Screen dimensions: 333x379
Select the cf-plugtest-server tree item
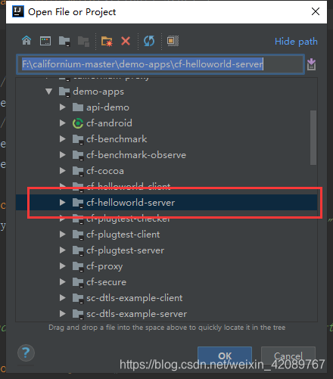click(x=166, y=250)
